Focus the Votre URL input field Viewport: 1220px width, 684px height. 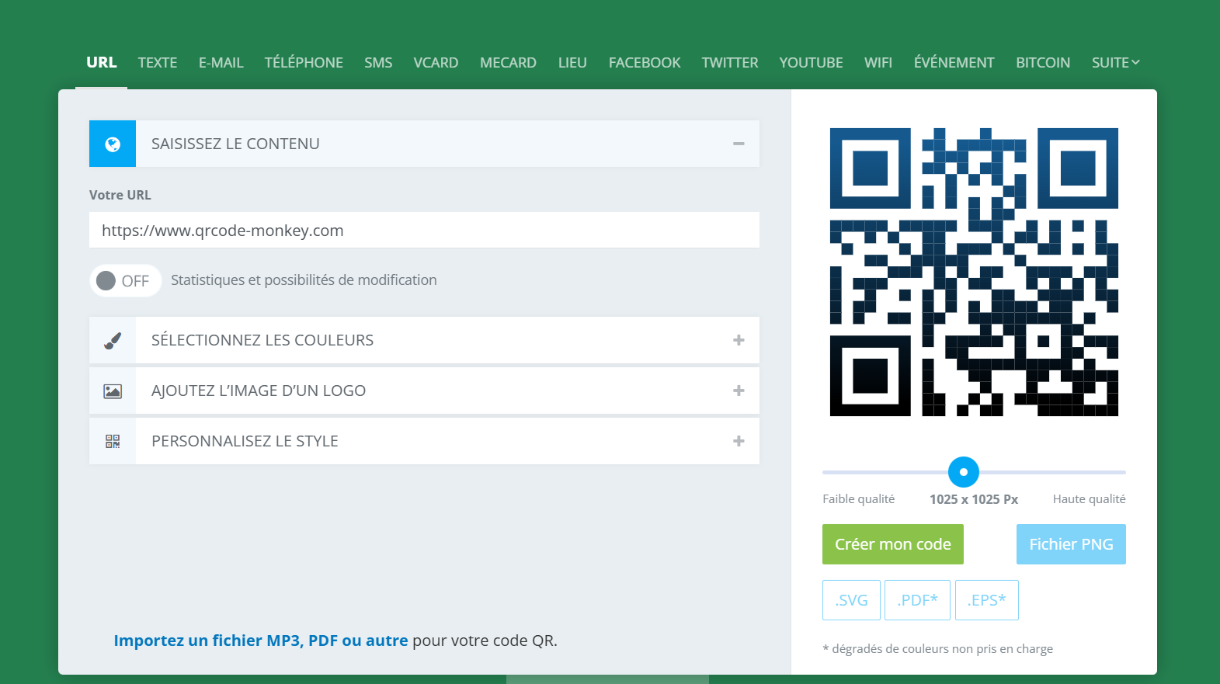424,231
